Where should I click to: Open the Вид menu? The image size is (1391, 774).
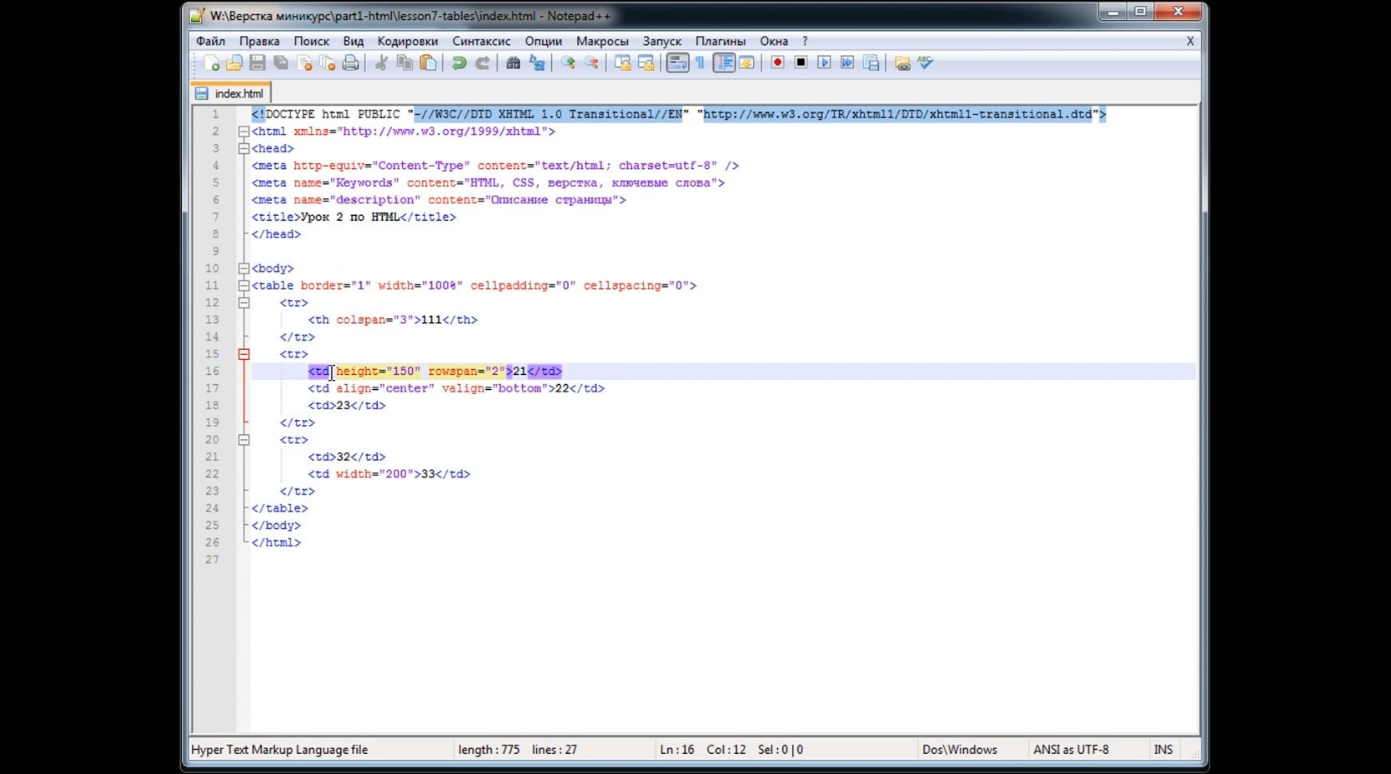tap(354, 41)
